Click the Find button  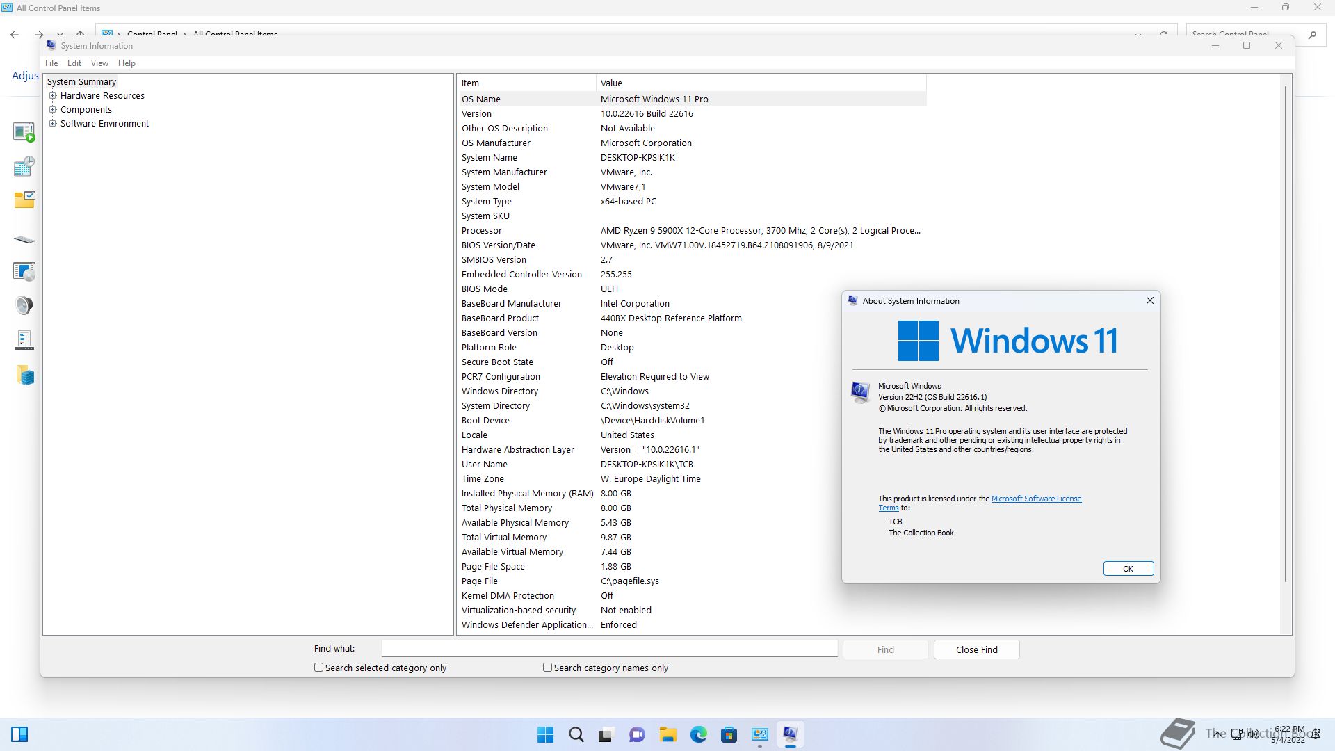[885, 649]
